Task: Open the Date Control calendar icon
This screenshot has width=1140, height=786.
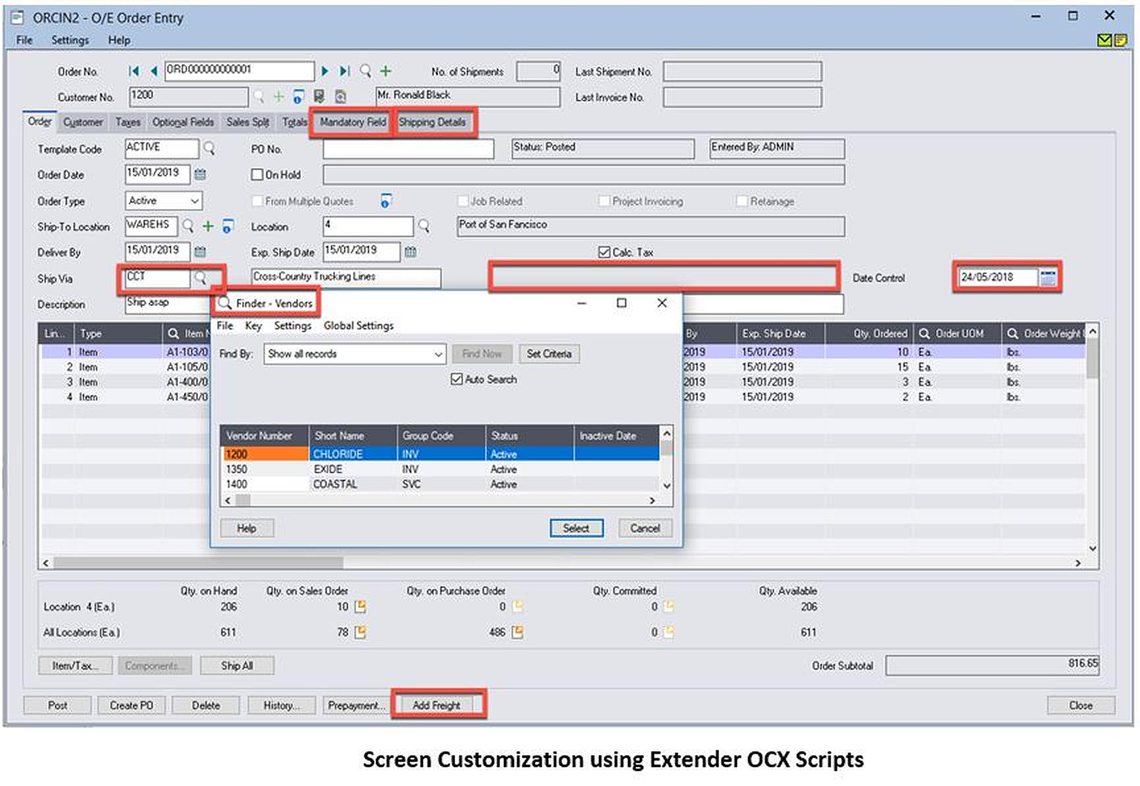Action: tap(1048, 278)
